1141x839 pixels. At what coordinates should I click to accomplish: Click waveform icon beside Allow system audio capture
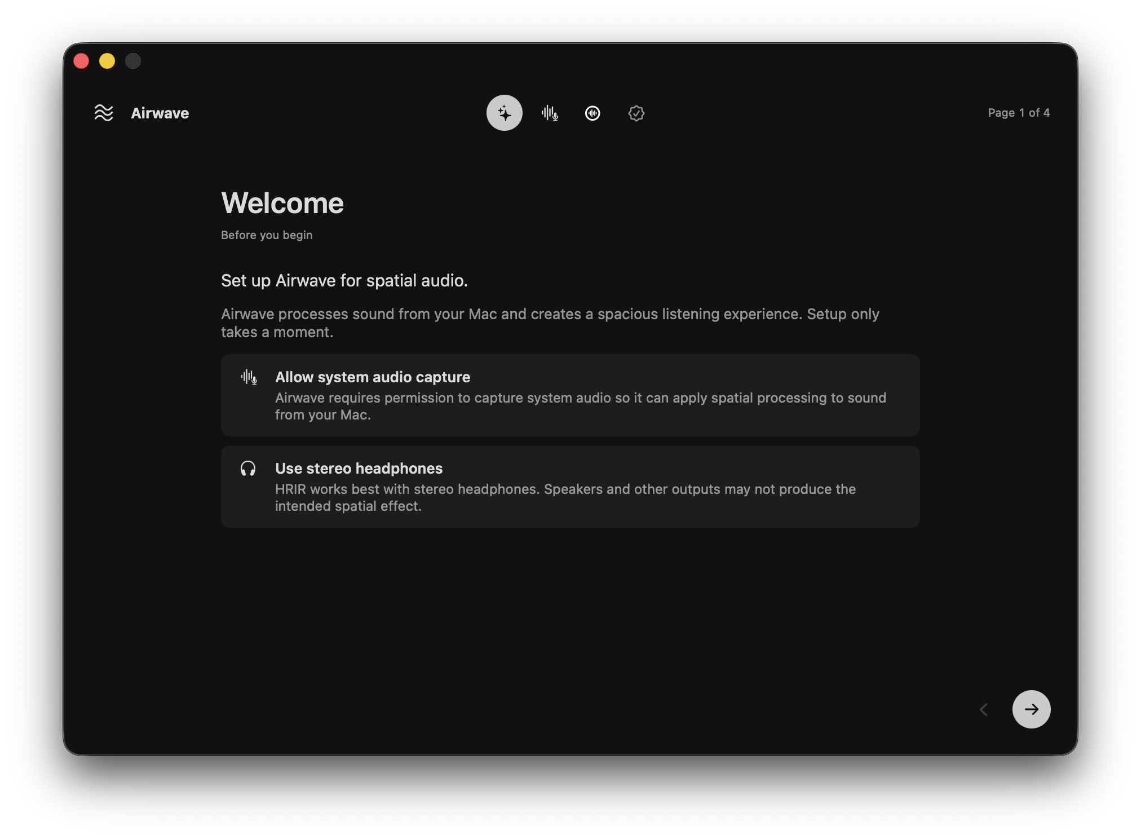(249, 377)
